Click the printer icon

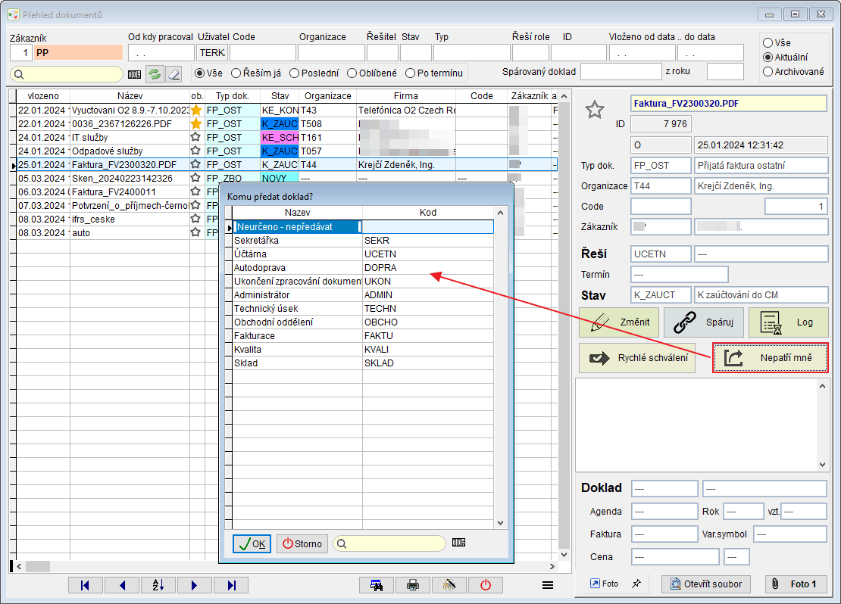coord(412,585)
